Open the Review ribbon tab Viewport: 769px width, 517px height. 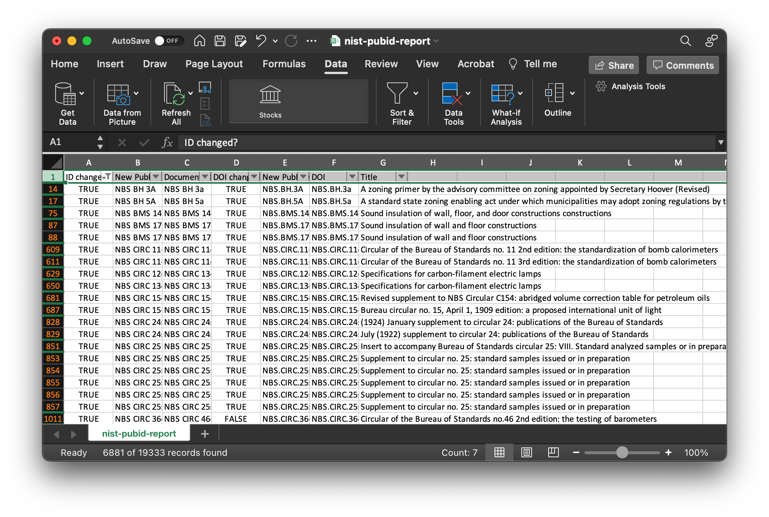tap(381, 64)
